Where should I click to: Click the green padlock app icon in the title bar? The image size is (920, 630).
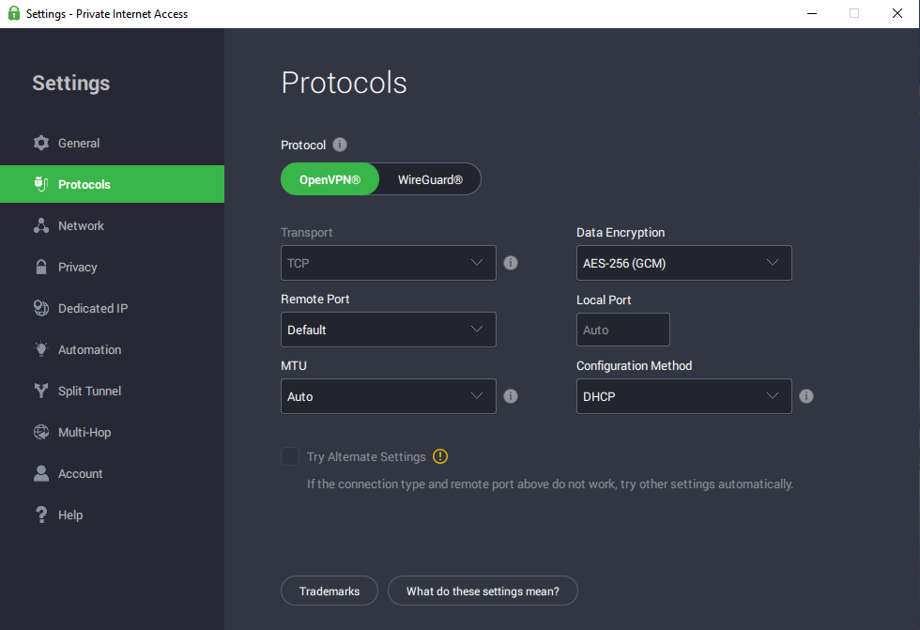pos(14,13)
